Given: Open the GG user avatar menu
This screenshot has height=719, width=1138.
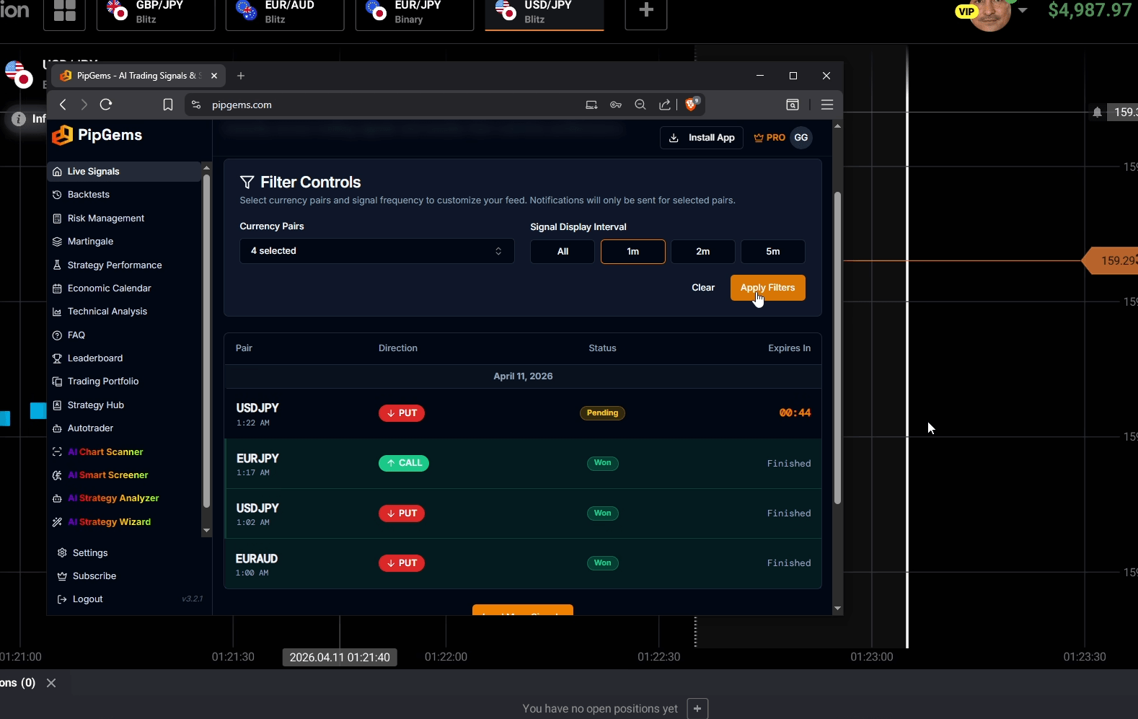Looking at the screenshot, I should [x=801, y=138].
